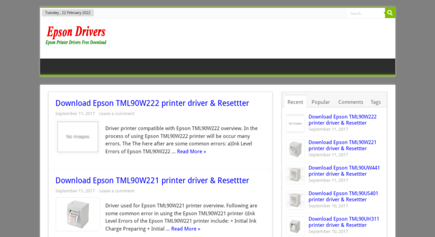Open the No Images thumbnail in main article
The image size is (435, 237).
click(78, 137)
